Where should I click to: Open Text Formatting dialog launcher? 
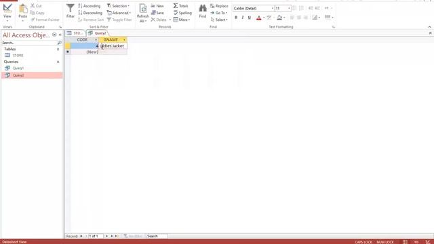[333, 27]
